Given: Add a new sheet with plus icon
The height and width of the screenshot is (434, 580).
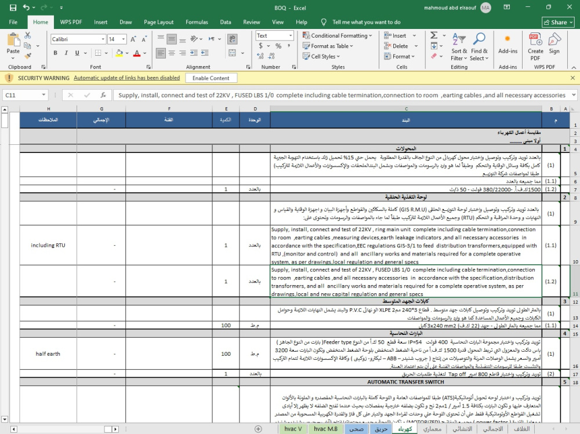Looking at the screenshot, I should tap(259, 429).
